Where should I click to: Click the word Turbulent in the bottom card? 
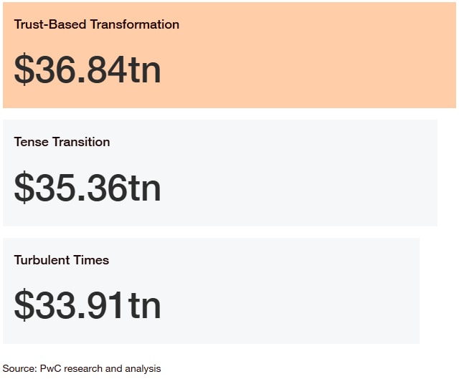pos(42,259)
